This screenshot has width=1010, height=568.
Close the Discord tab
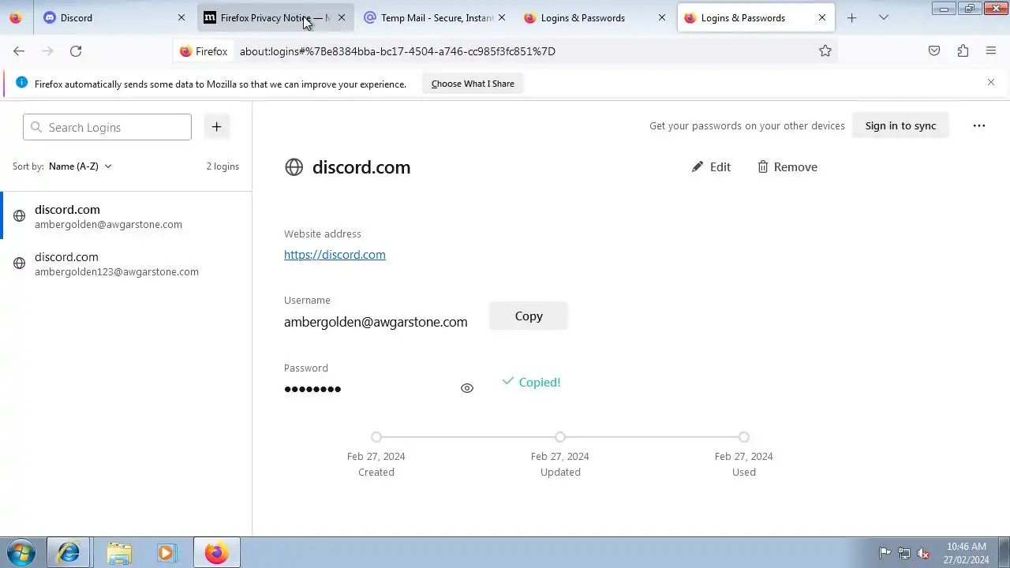tap(181, 17)
